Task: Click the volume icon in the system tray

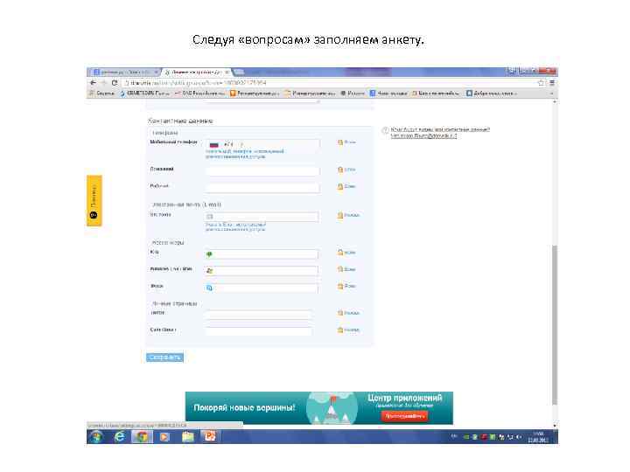Action: (519, 437)
